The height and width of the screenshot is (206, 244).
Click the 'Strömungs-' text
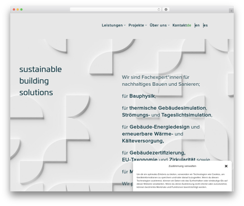pyautogui.click(x=136, y=115)
